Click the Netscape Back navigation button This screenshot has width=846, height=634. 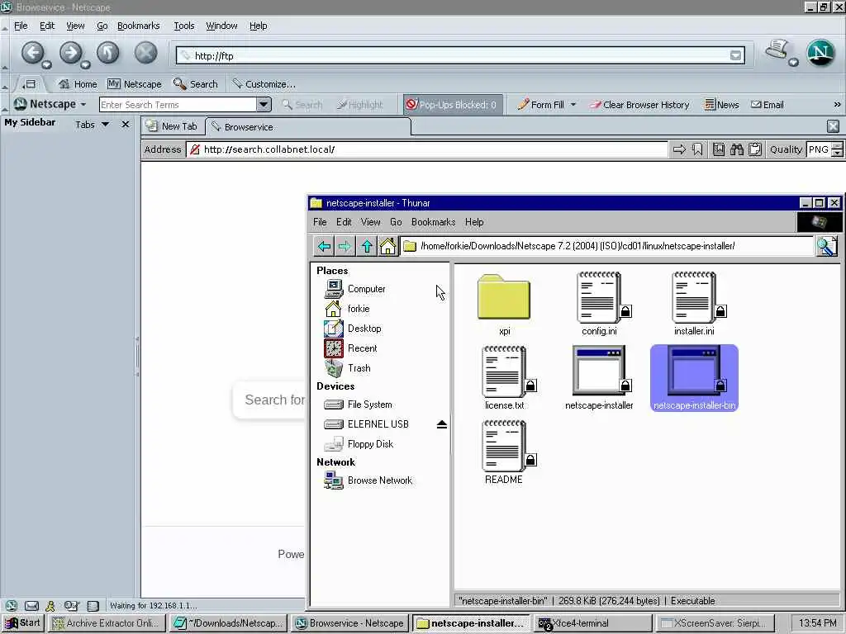click(x=33, y=54)
